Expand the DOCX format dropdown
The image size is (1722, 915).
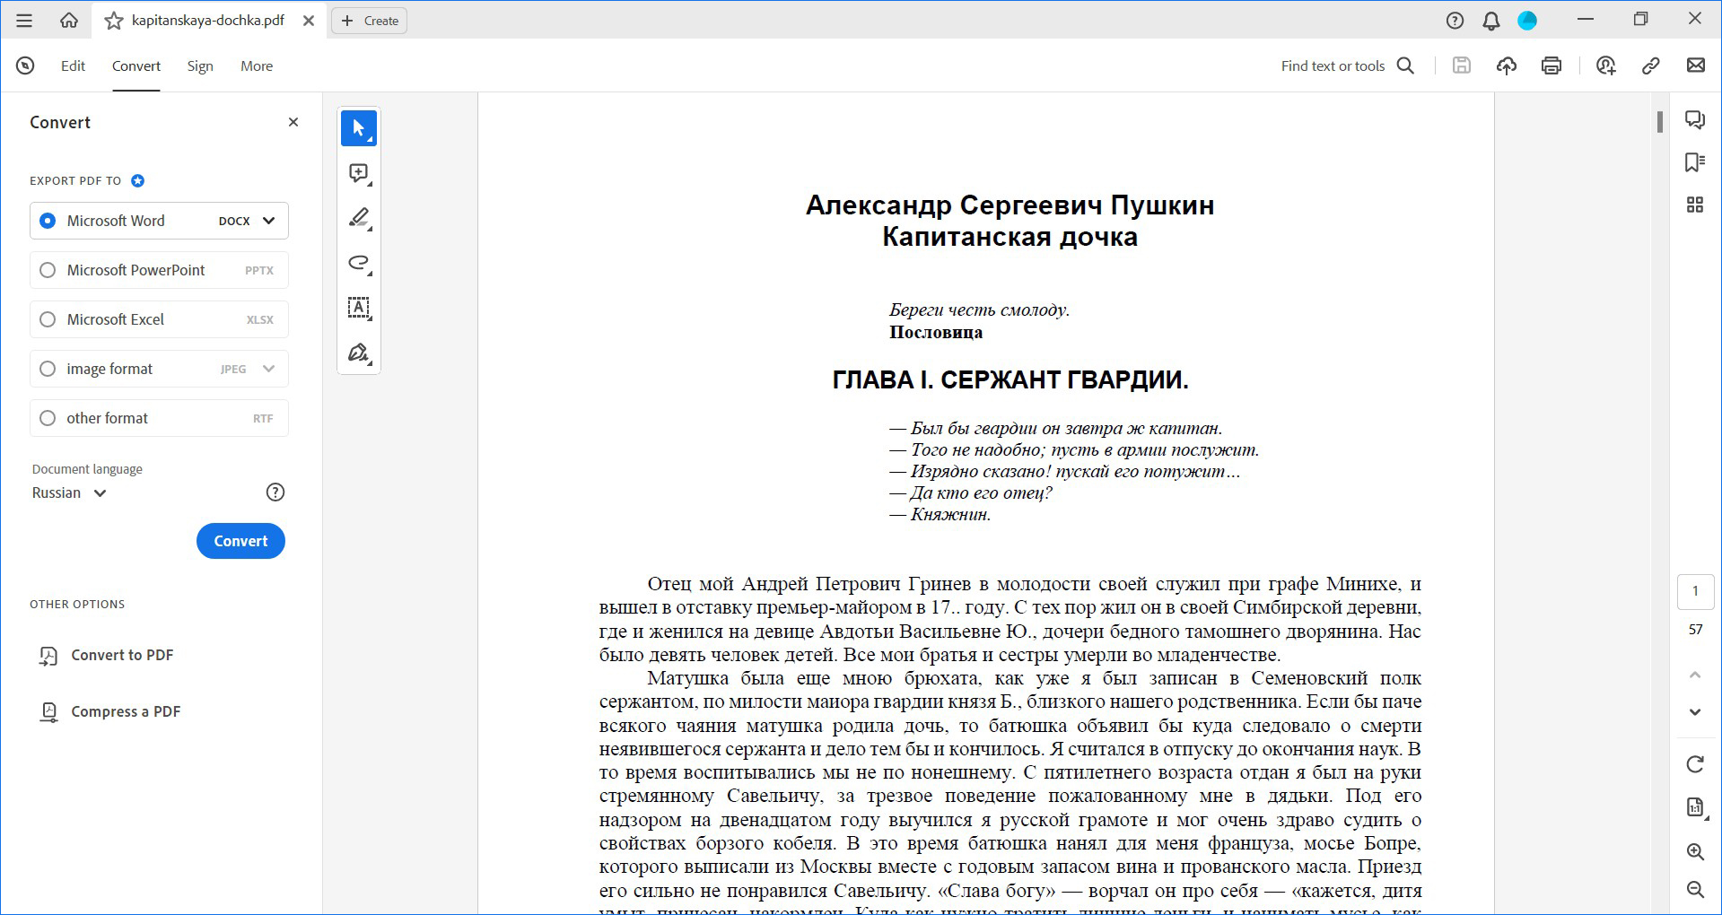[268, 221]
